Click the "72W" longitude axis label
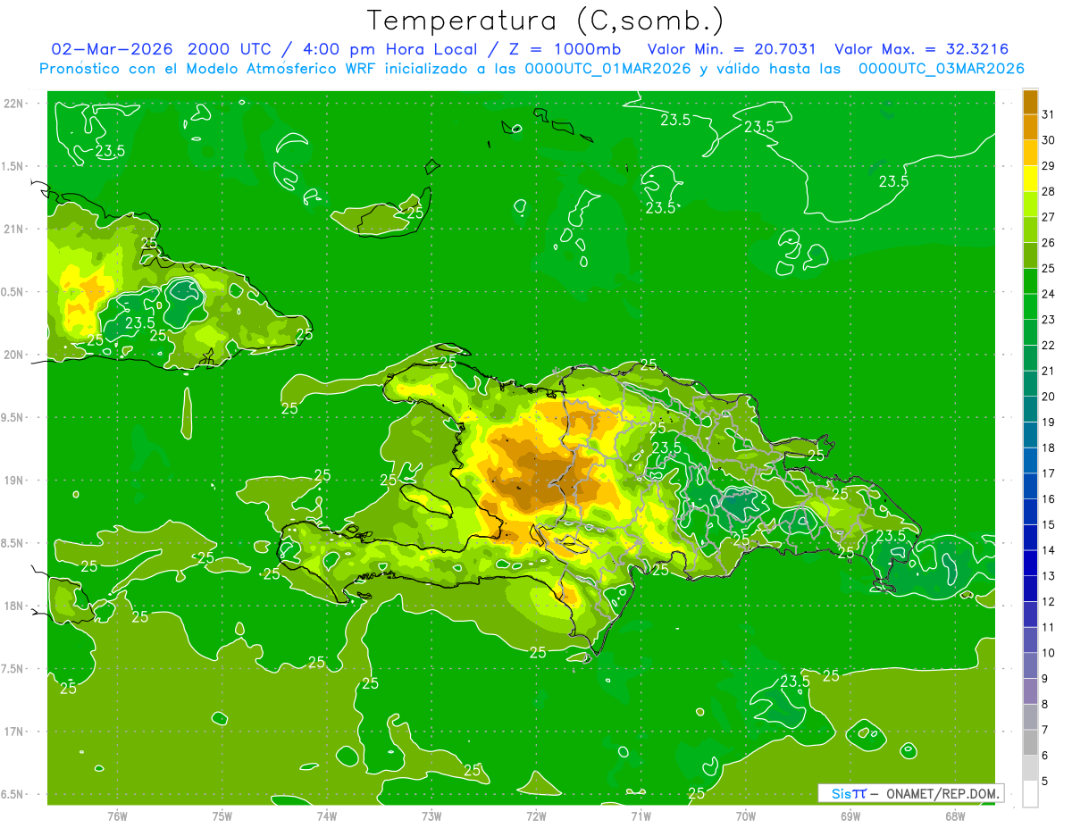 click(x=536, y=815)
